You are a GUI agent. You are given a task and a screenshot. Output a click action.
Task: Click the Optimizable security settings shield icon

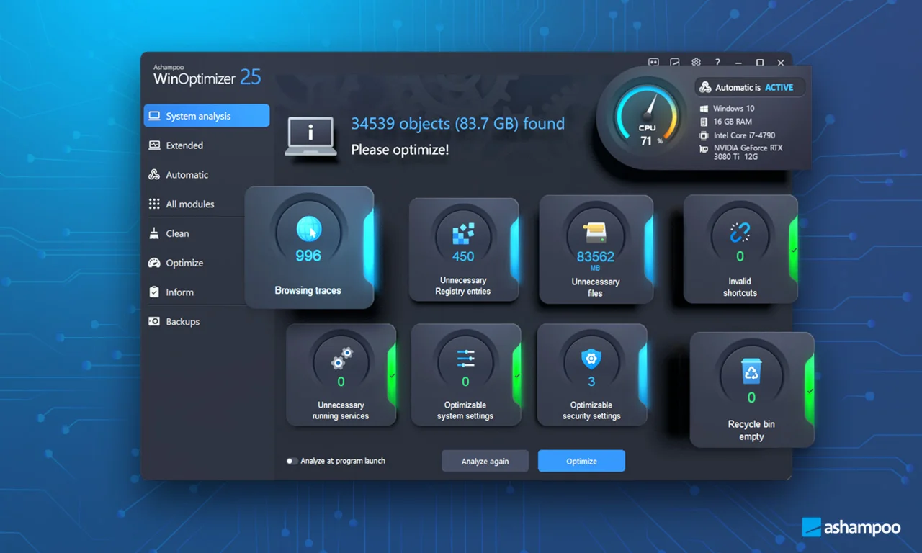(x=591, y=358)
